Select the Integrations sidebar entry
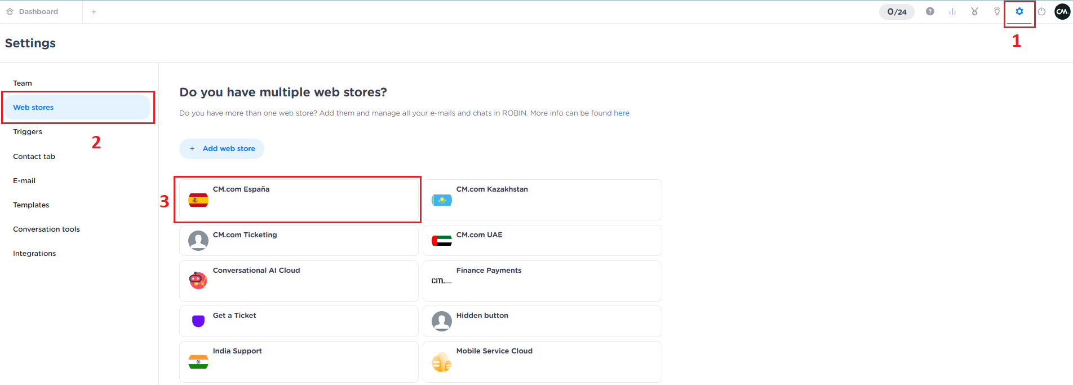1073x385 pixels. pos(34,253)
